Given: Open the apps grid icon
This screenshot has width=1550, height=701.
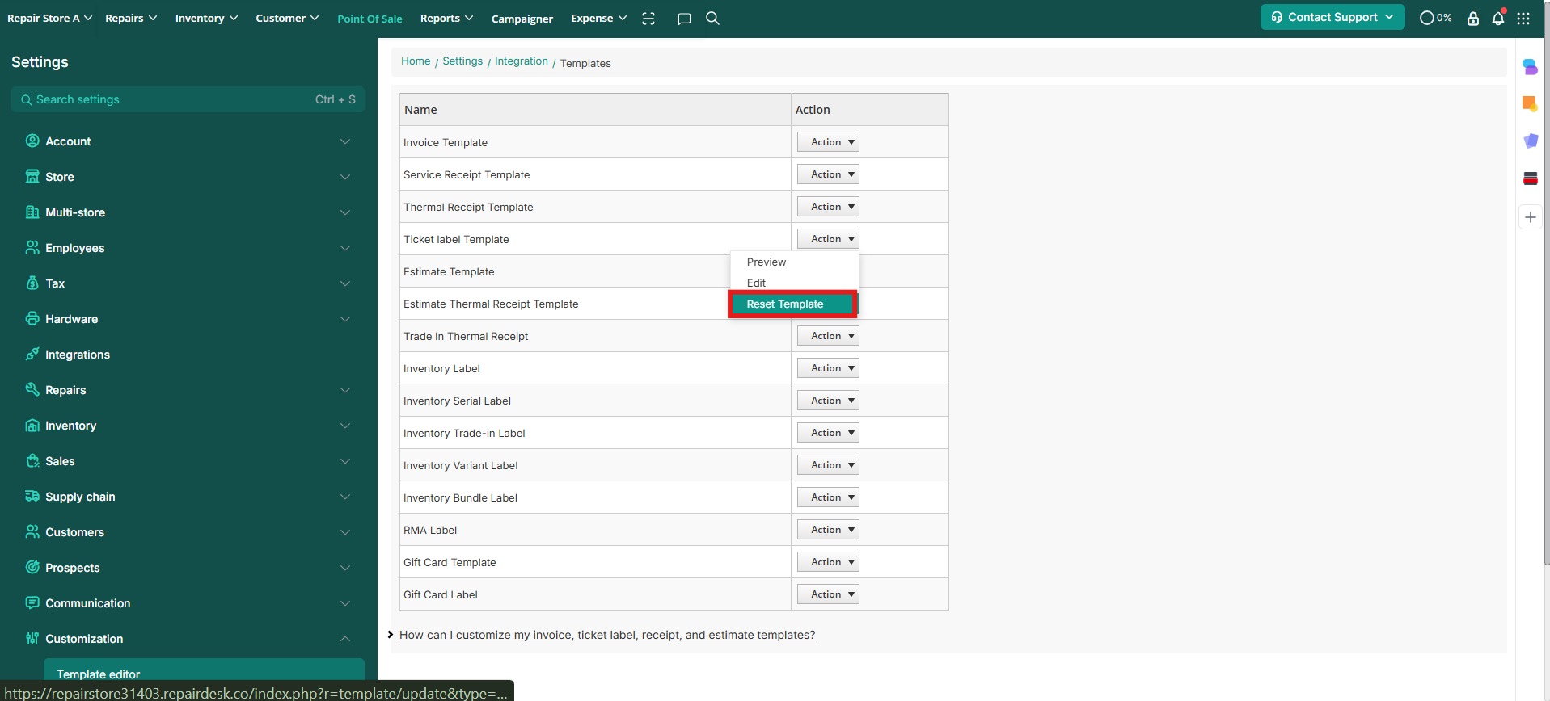Looking at the screenshot, I should [1523, 19].
